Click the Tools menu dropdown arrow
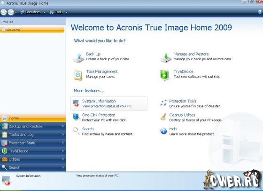The image size is (263, 191). pyautogui.click(x=66, y=12)
